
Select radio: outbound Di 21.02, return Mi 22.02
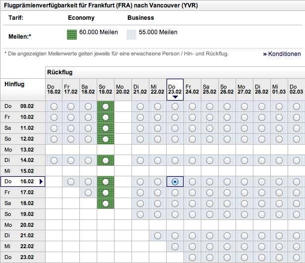coord(158,235)
